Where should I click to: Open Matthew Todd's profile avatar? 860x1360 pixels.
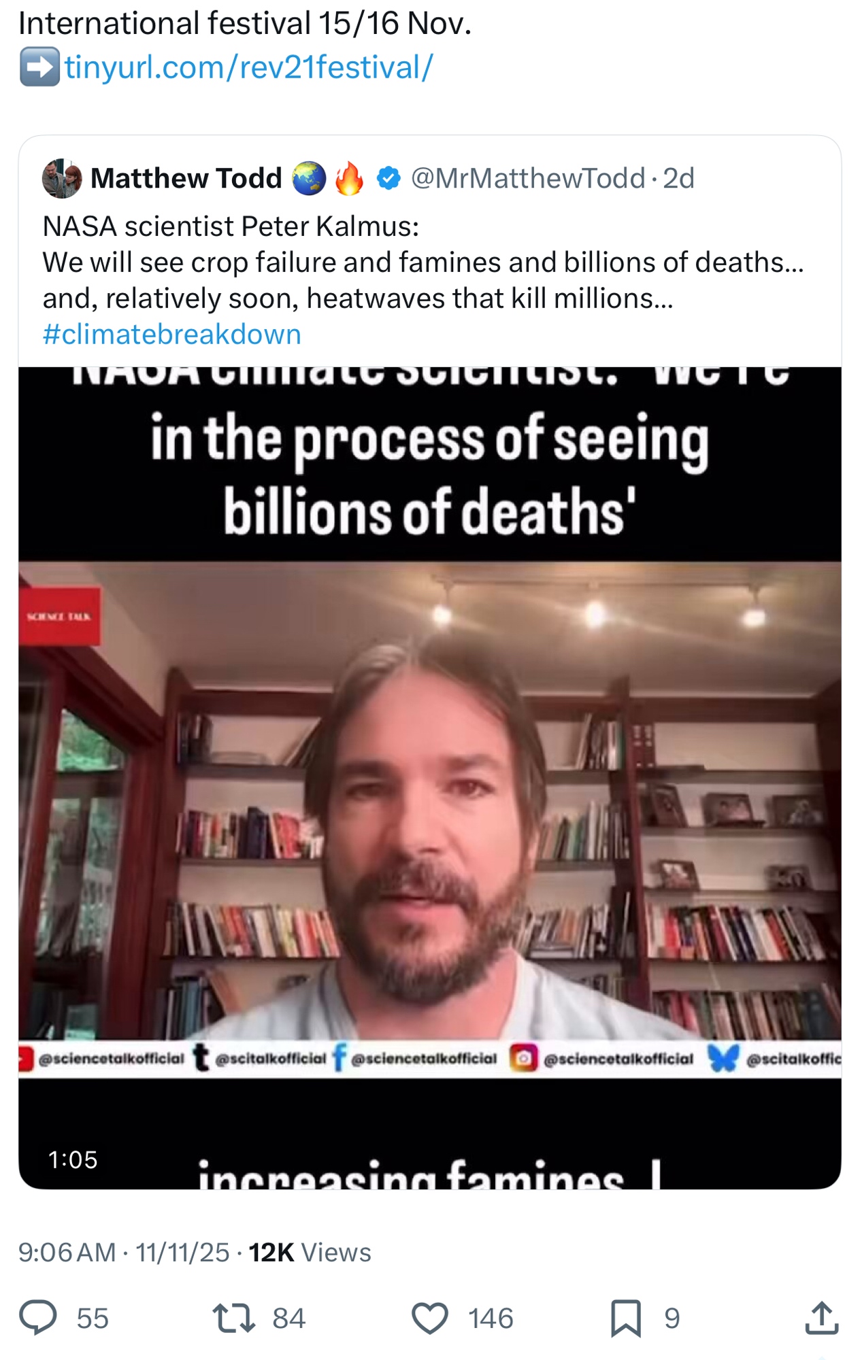click(62, 179)
